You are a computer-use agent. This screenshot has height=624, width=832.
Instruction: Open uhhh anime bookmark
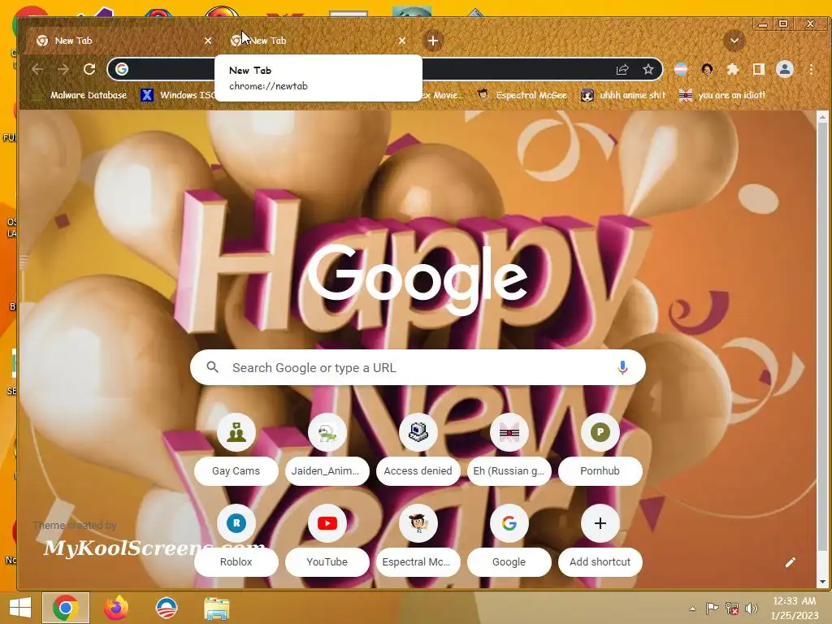click(x=623, y=95)
